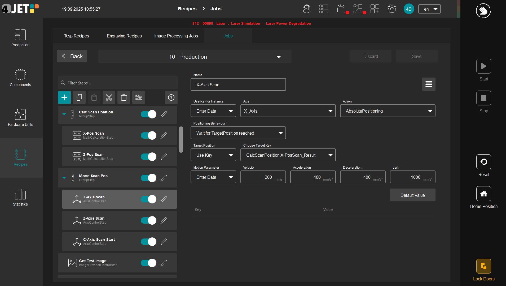Open the help question mark icon
This screenshot has width=506, height=286.
171,97
